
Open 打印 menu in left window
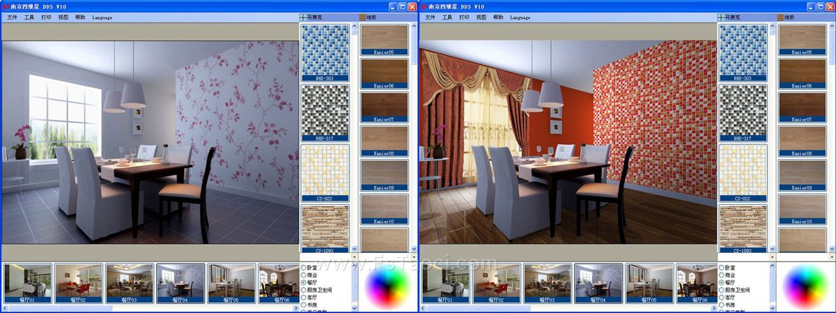(x=46, y=17)
